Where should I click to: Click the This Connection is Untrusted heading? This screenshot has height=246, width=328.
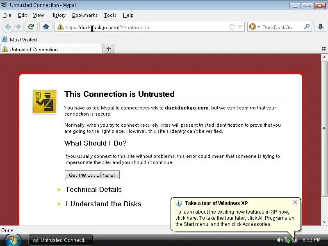[119, 94]
